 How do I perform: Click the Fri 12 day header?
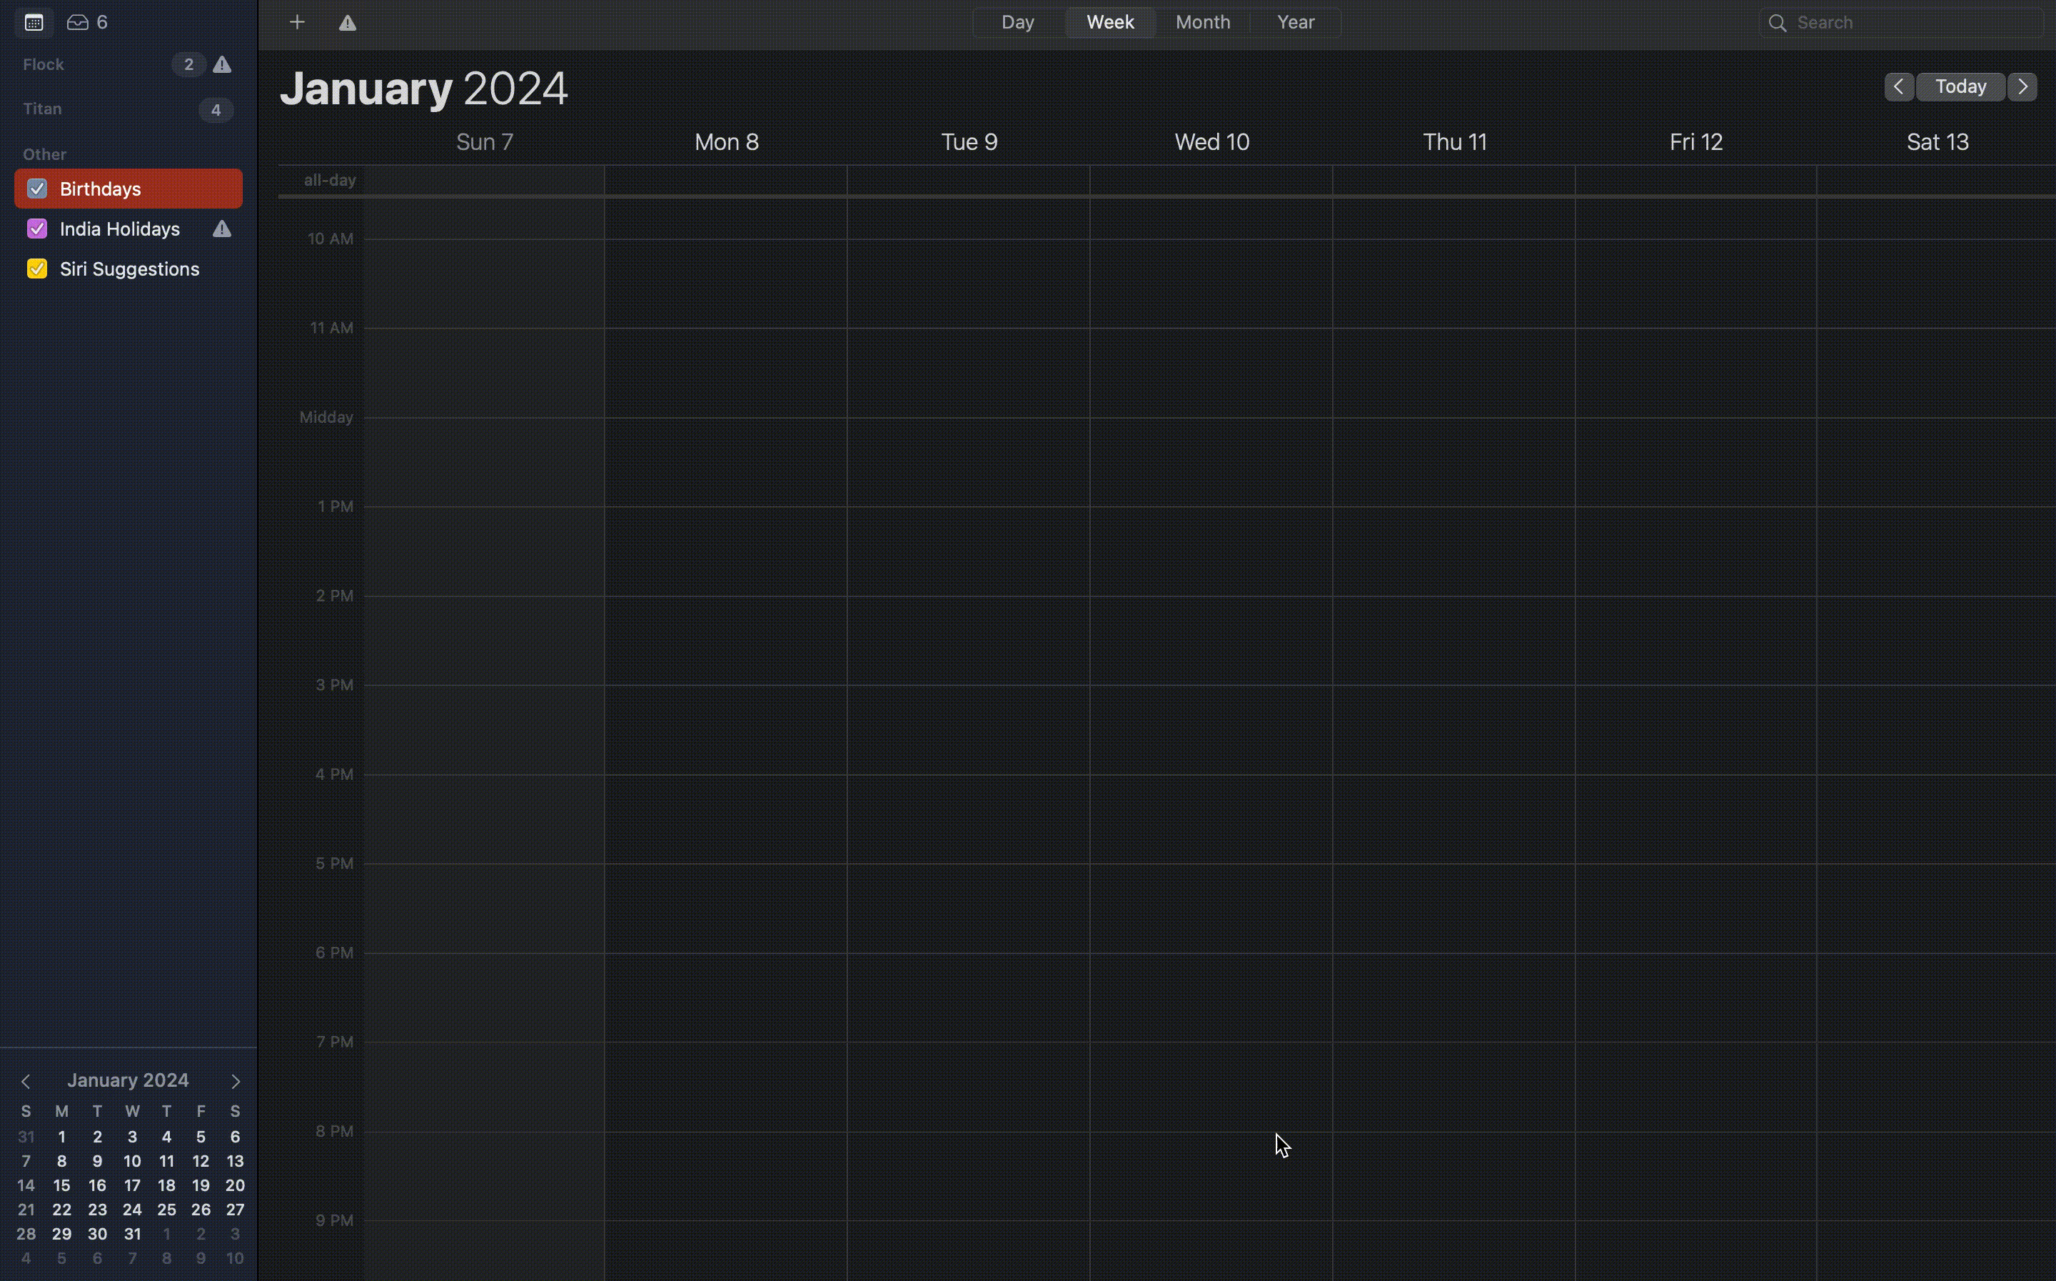tap(1696, 141)
